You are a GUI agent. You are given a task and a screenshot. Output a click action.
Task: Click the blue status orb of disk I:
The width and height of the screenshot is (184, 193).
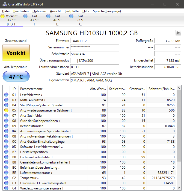25,16
